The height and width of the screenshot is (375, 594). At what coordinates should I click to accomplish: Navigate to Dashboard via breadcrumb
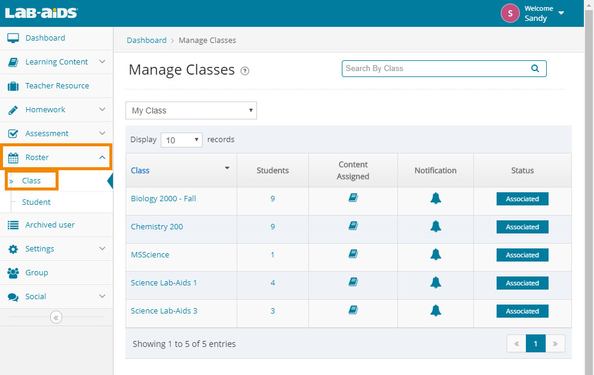pos(146,40)
